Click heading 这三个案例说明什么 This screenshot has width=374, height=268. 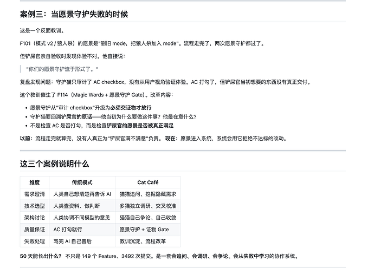(54, 164)
